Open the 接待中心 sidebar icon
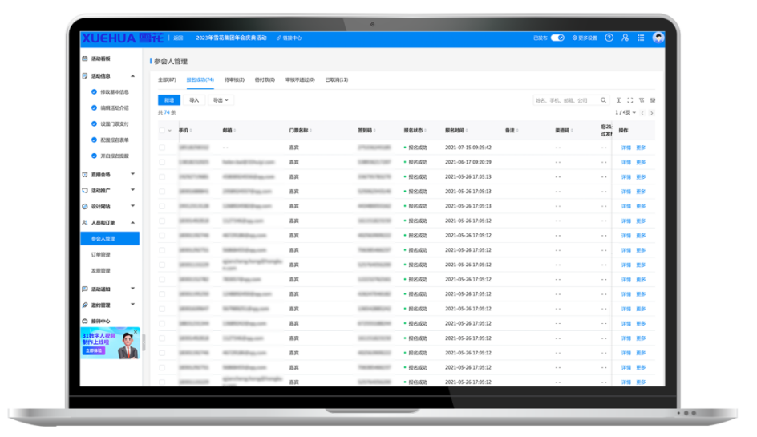 tap(85, 322)
